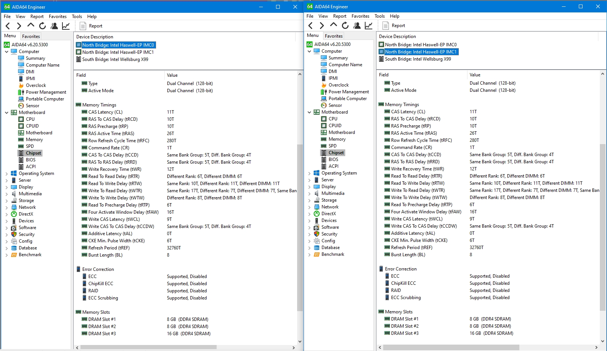Select Sensor item in left window tree
The width and height of the screenshot is (607, 351).
(x=32, y=106)
